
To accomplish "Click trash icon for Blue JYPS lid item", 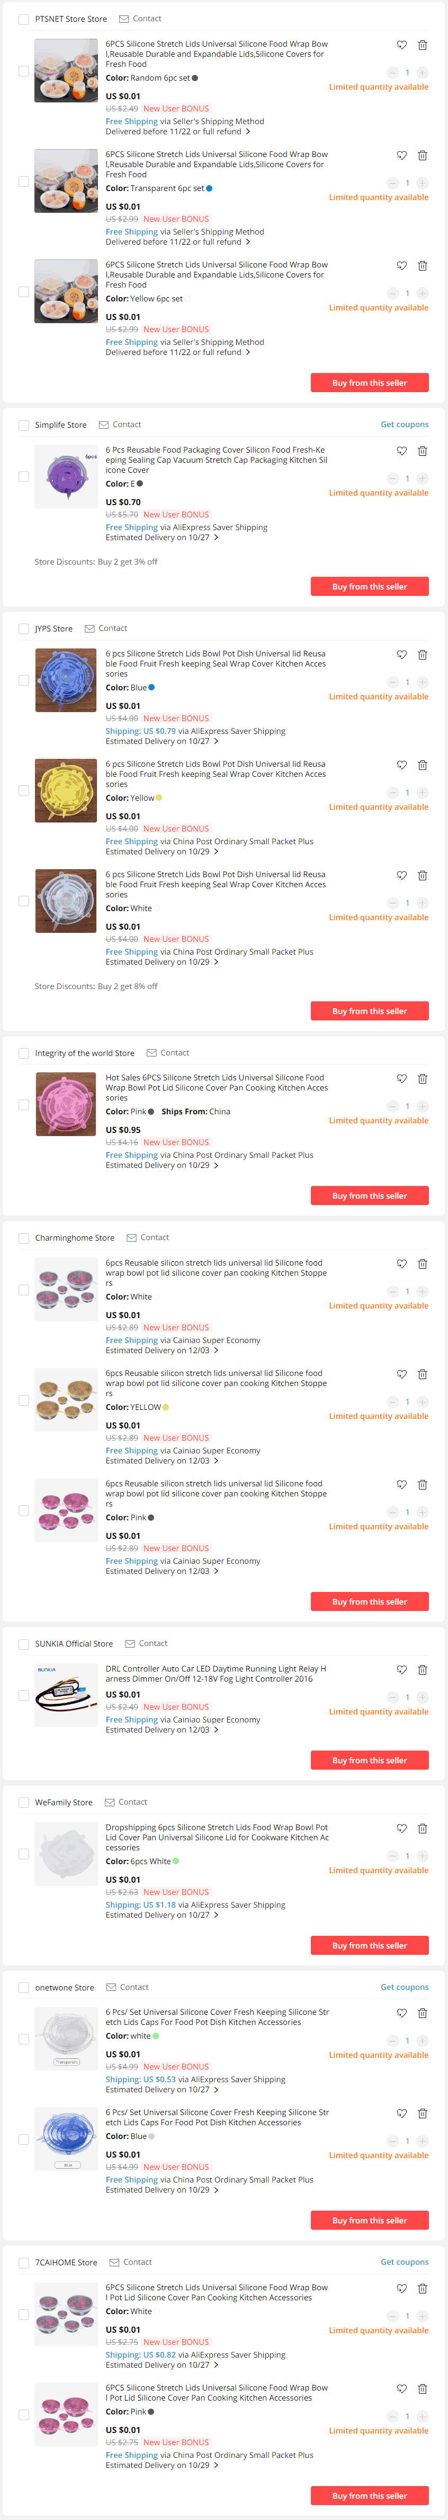I will click(x=422, y=654).
